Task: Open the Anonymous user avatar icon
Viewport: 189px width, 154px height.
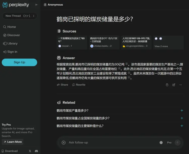Action: tap(45, 5)
